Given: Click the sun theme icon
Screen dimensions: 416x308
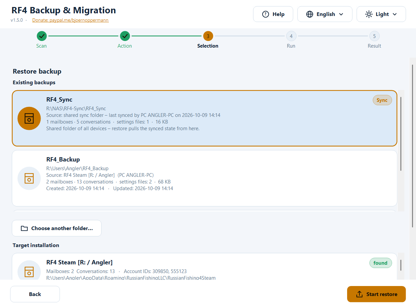Looking at the screenshot, I should 369,14.
